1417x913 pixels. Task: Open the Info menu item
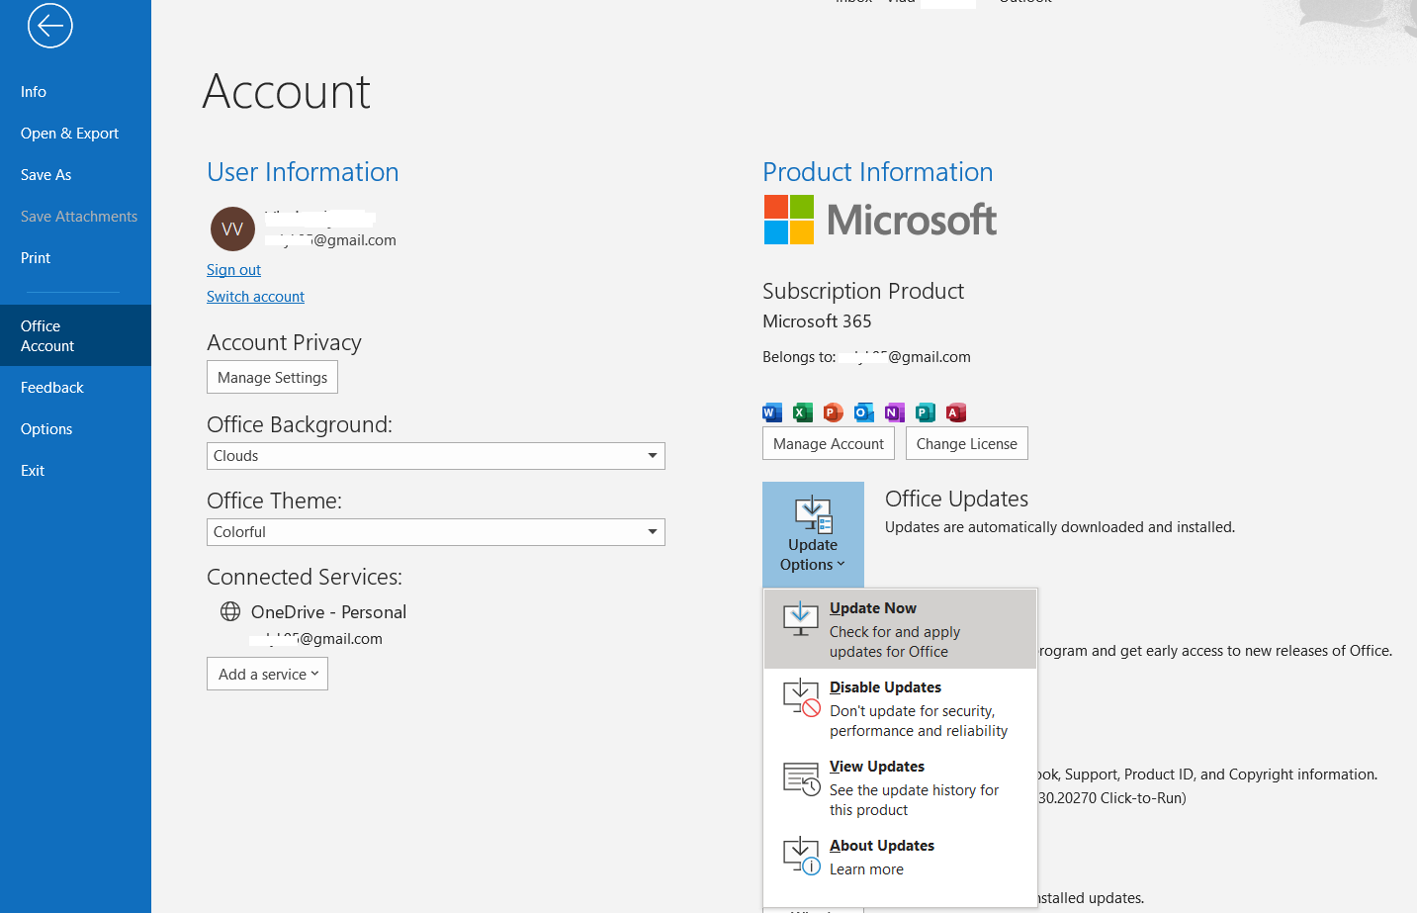pos(75,92)
